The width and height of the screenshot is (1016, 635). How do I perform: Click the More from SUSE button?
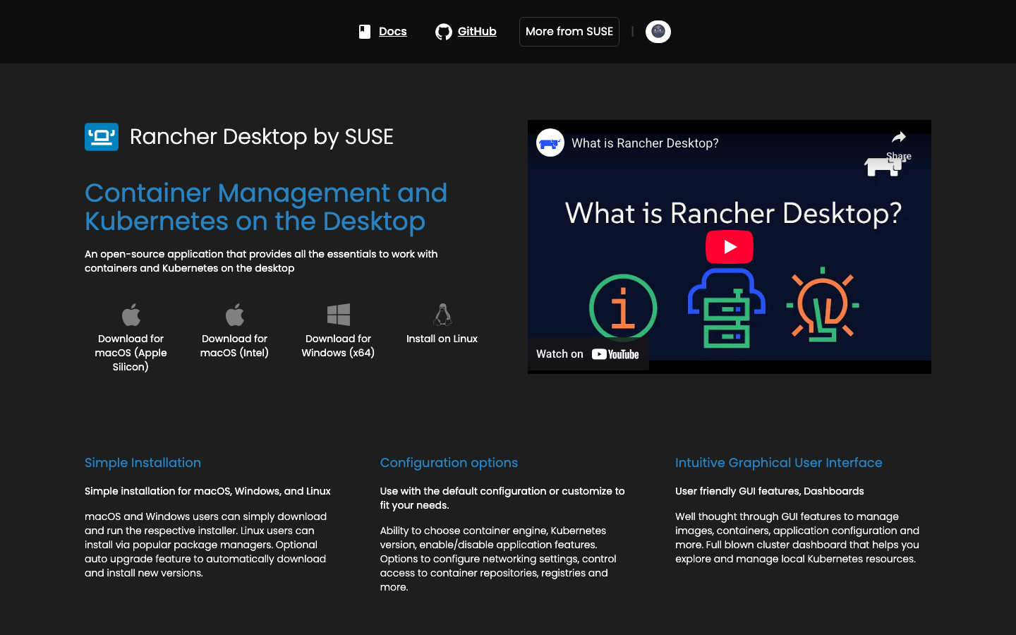569,31
